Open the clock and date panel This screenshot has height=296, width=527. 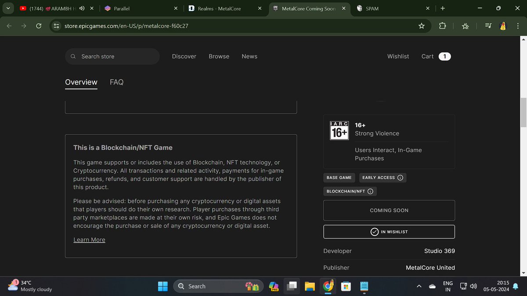coord(497,286)
